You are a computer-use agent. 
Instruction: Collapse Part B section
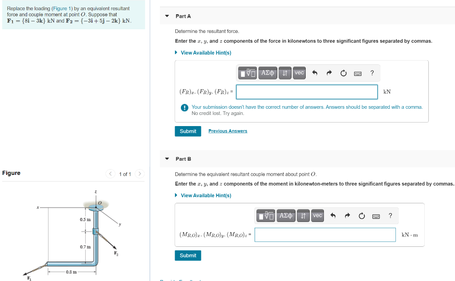(x=167, y=158)
